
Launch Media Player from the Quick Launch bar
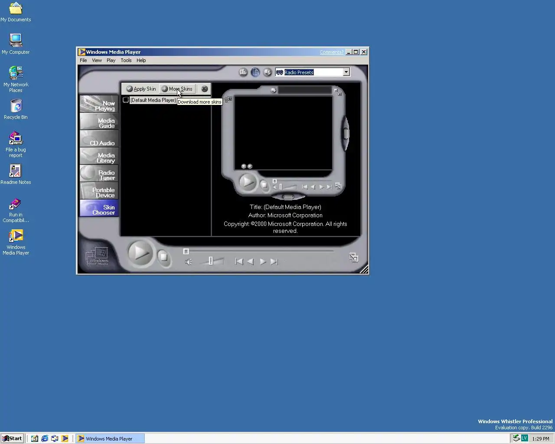pos(65,438)
